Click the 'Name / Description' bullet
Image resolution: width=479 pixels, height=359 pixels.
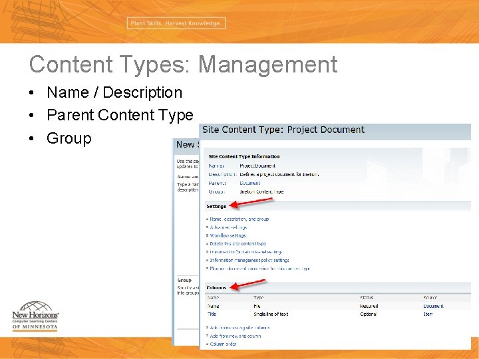[x=114, y=92]
